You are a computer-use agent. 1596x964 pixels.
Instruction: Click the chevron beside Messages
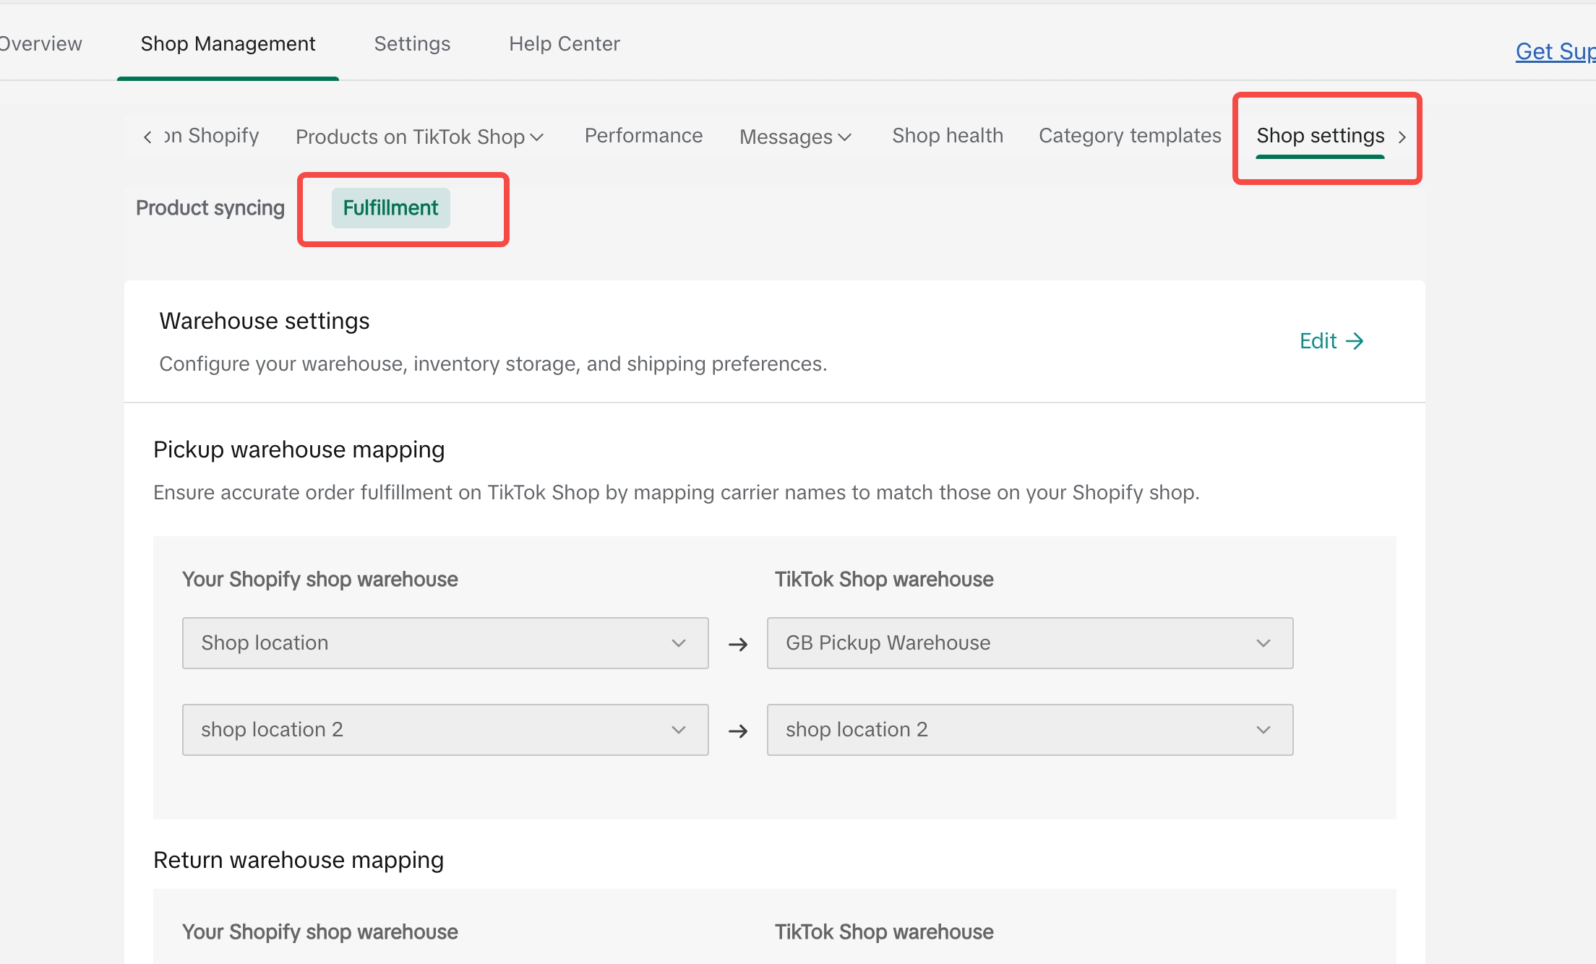845,137
